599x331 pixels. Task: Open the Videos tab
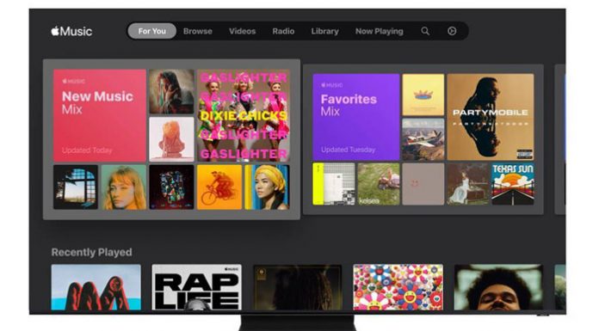(x=242, y=31)
